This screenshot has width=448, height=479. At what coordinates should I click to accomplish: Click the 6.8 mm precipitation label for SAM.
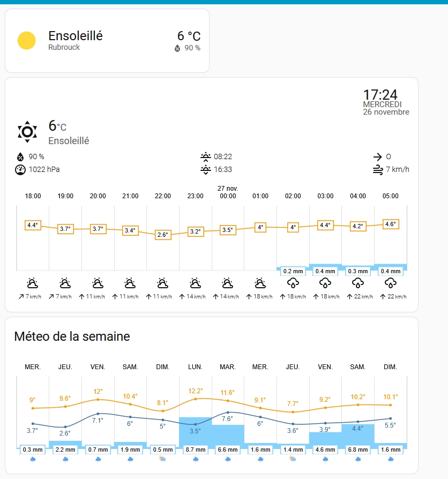pos(357,450)
